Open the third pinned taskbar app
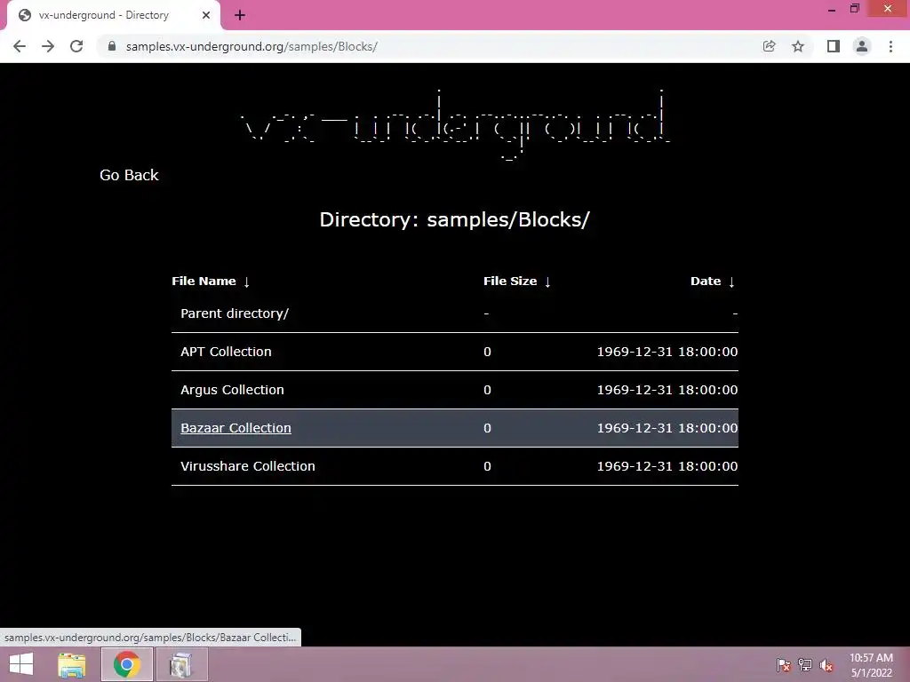 tap(181, 664)
